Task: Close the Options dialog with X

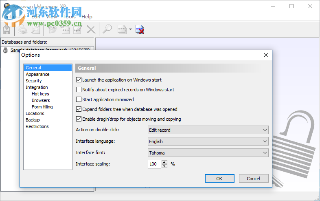Action: (x=266, y=55)
